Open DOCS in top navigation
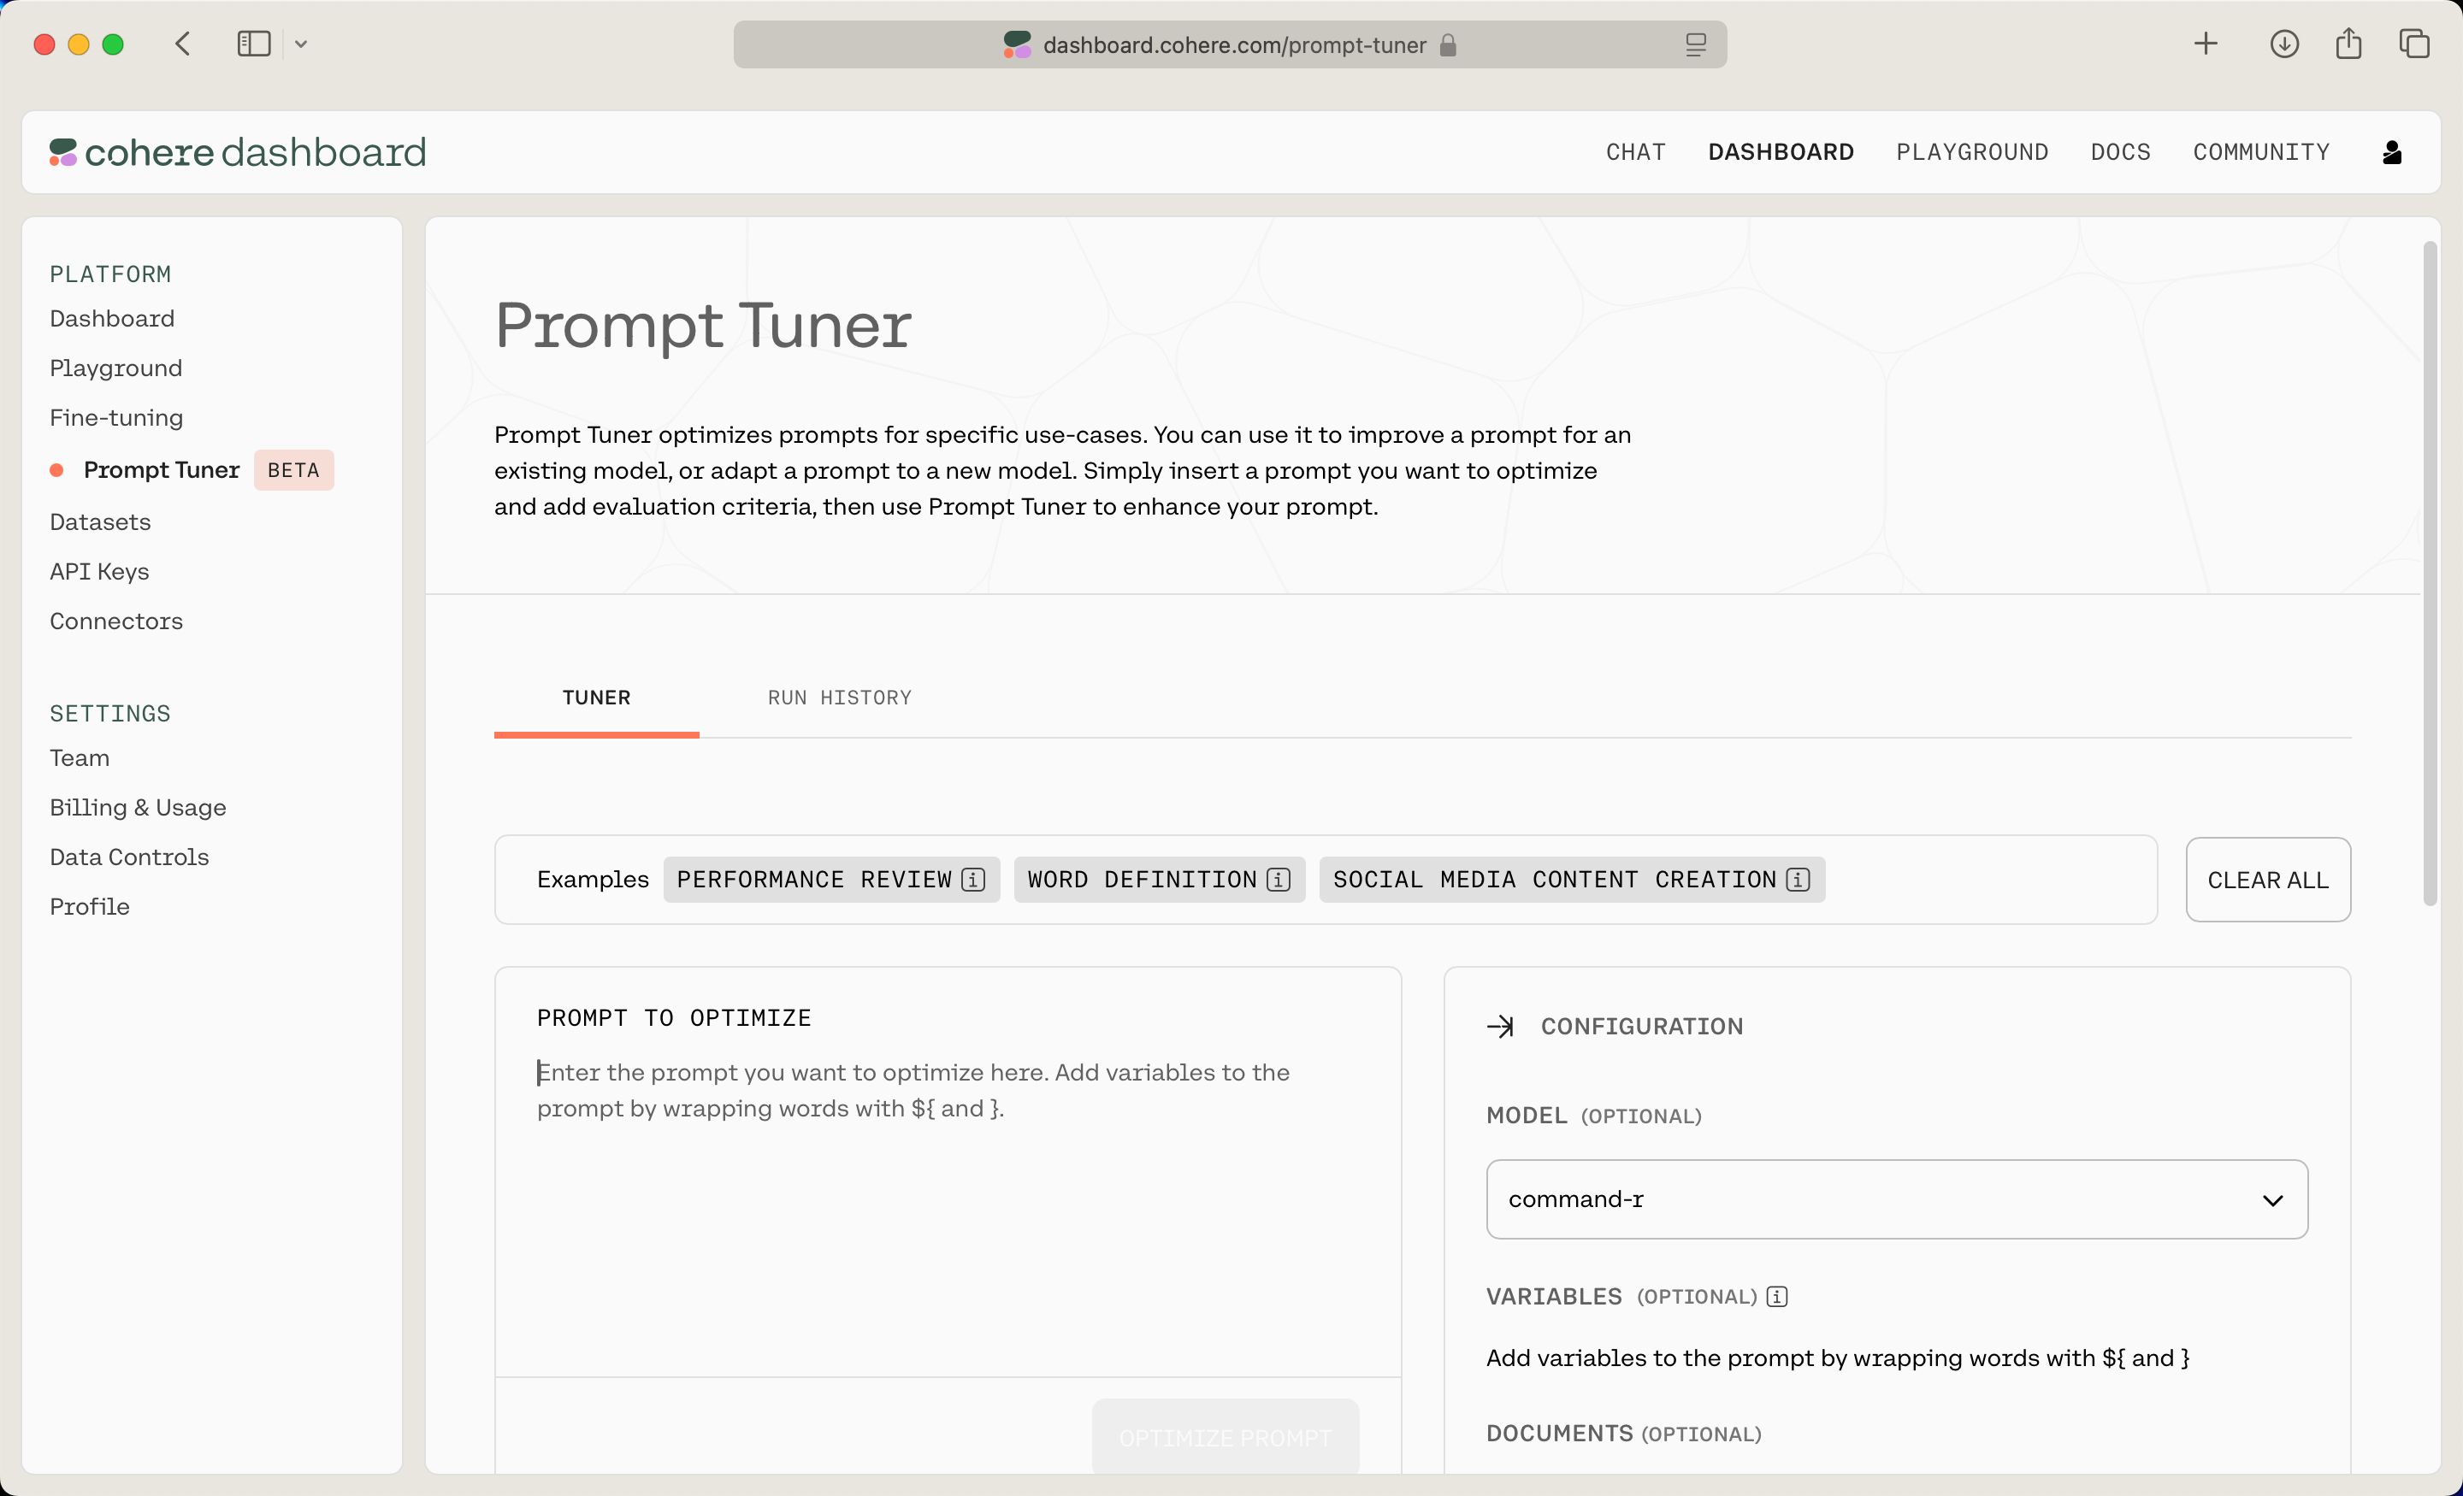Image resolution: width=2463 pixels, height=1496 pixels. tap(2120, 152)
